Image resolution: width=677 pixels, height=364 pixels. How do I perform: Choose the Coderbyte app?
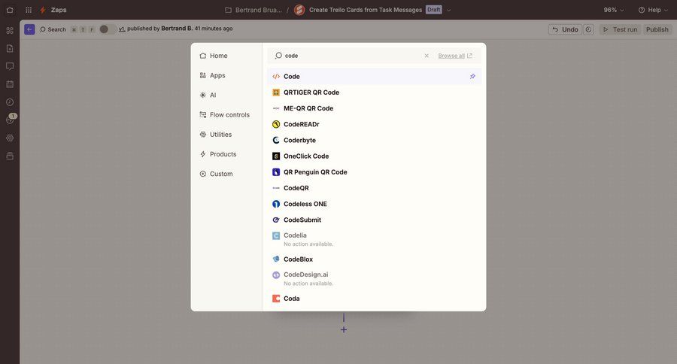point(374,141)
